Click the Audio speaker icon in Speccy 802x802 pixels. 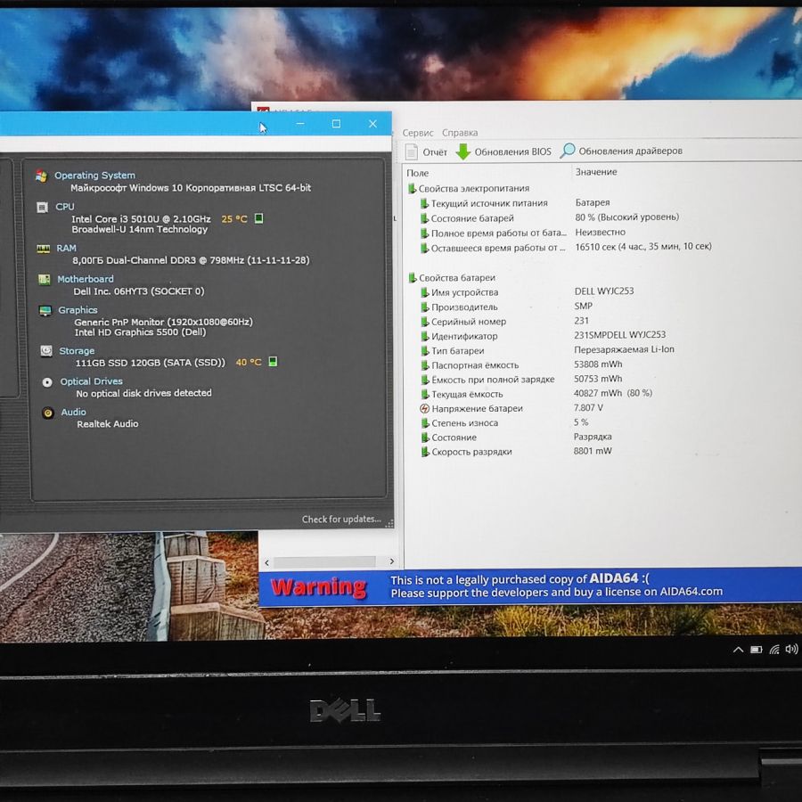pos(48,413)
